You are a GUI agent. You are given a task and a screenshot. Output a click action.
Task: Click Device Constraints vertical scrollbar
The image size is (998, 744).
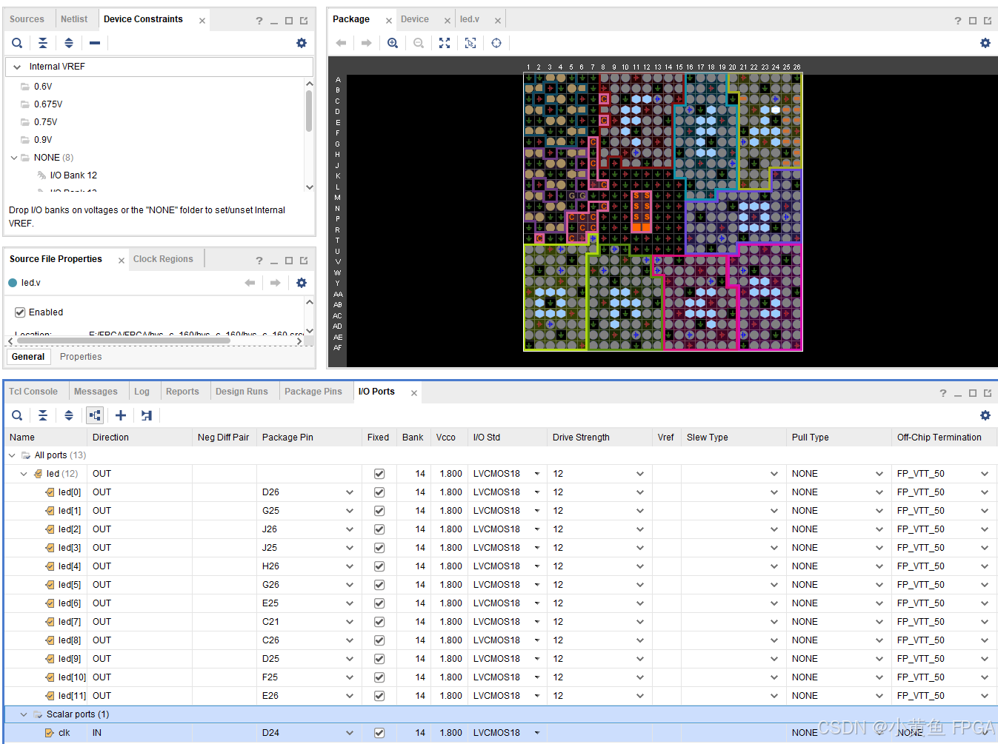[310, 111]
